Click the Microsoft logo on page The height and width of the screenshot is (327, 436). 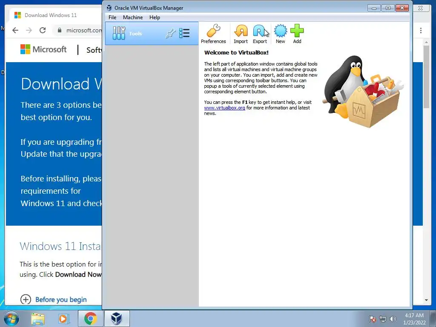pos(43,49)
